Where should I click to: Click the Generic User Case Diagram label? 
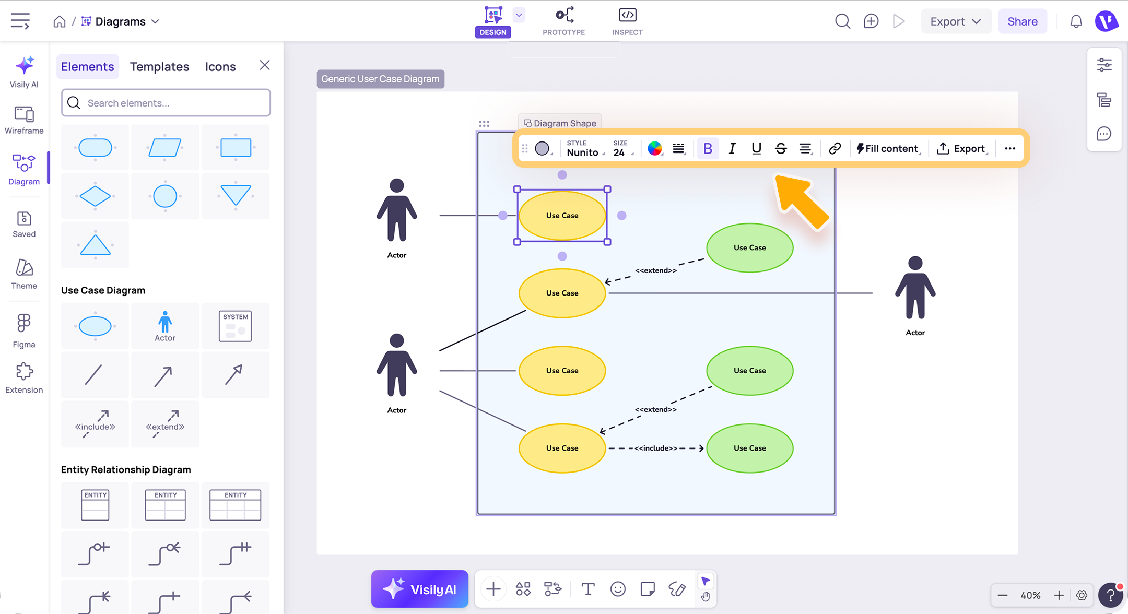[x=380, y=79]
